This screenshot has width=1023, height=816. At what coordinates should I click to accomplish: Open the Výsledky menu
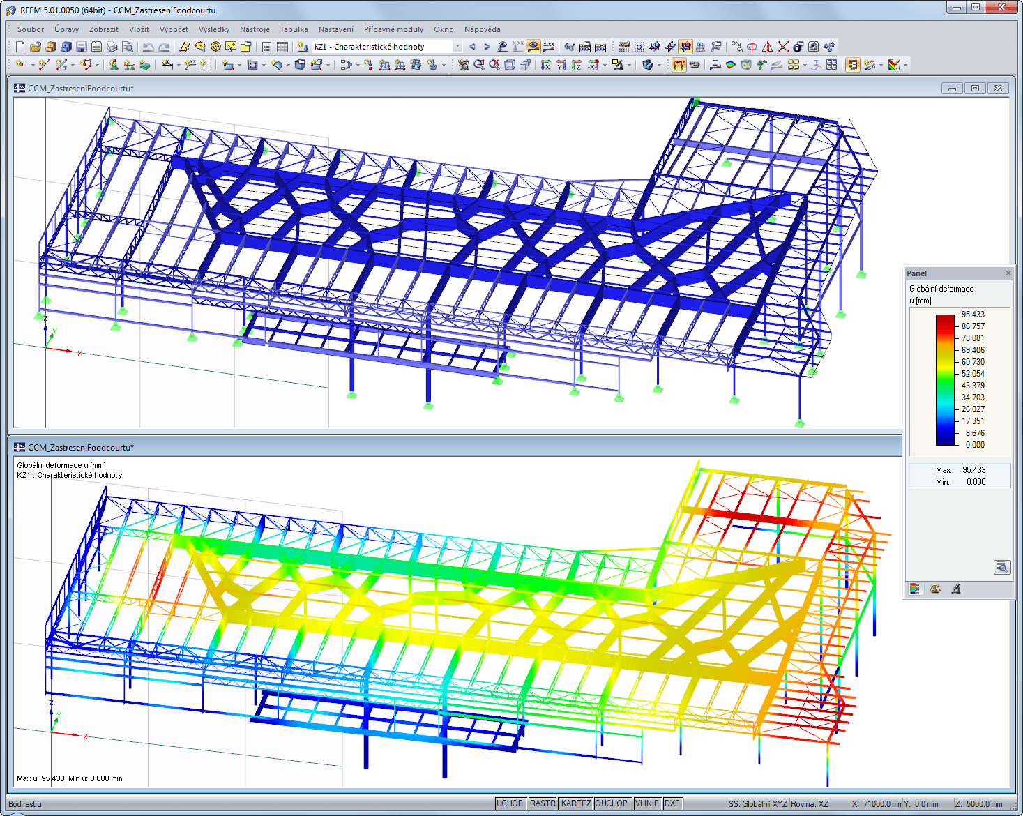click(x=214, y=29)
